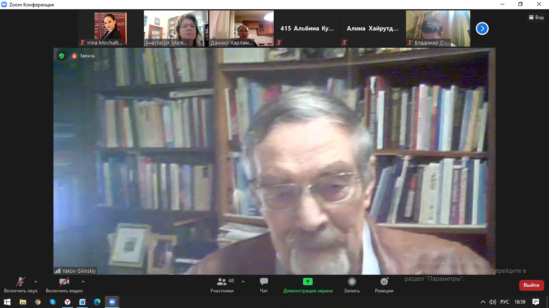This screenshot has width=549, height=308.
Task: Expand the participants options arrow
Action: pyautogui.click(x=243, y=282)
